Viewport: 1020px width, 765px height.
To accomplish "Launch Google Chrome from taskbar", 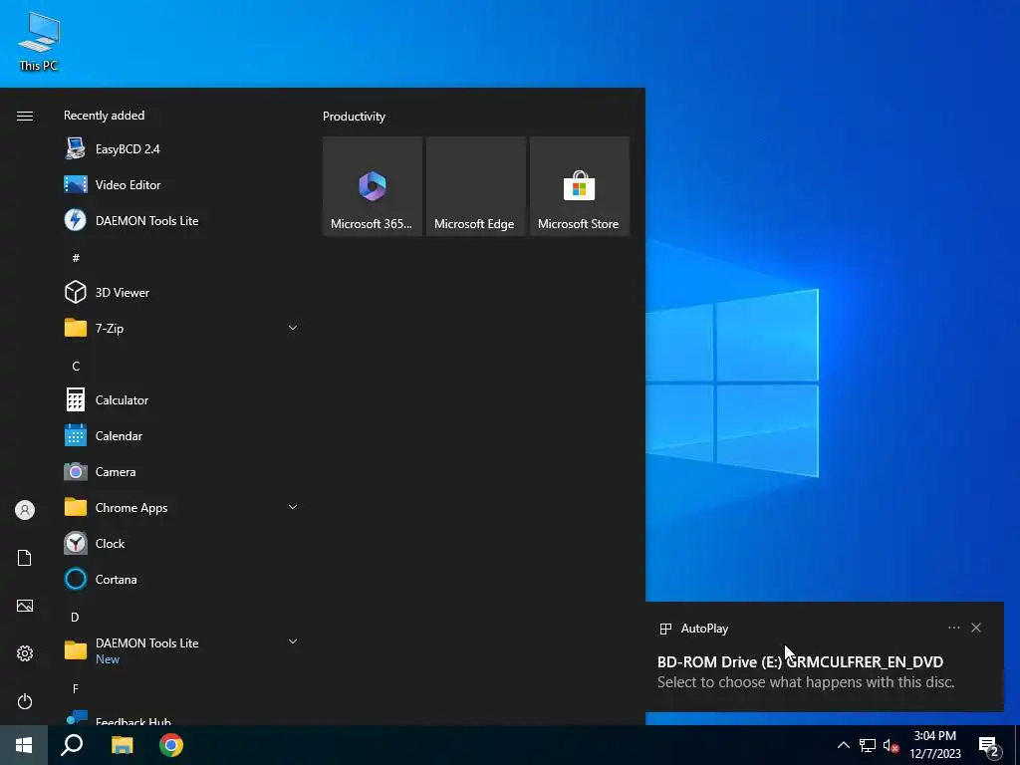I will pos(171,745).
